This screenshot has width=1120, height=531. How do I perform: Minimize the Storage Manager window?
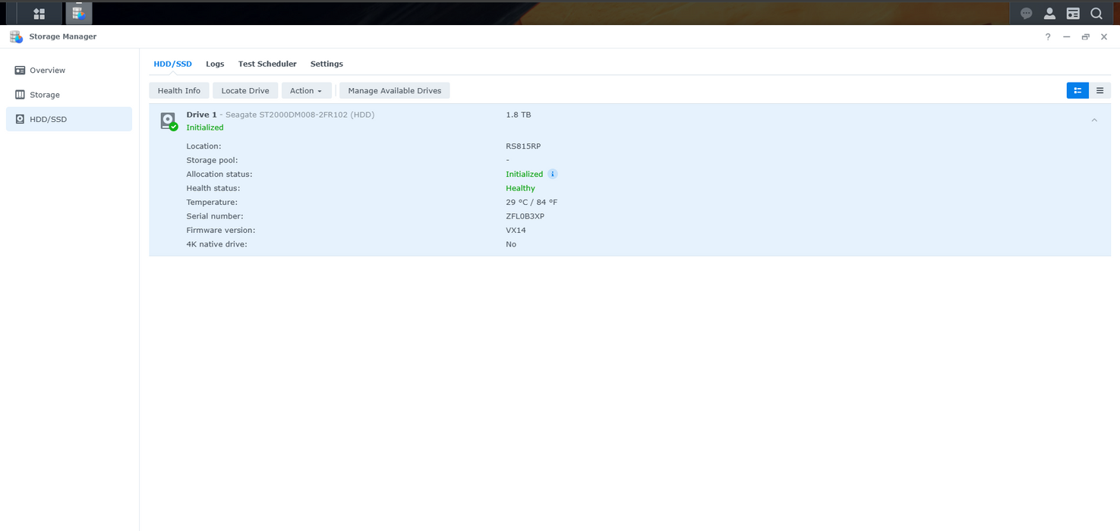pyautogui.click(x=1067, y=36)
